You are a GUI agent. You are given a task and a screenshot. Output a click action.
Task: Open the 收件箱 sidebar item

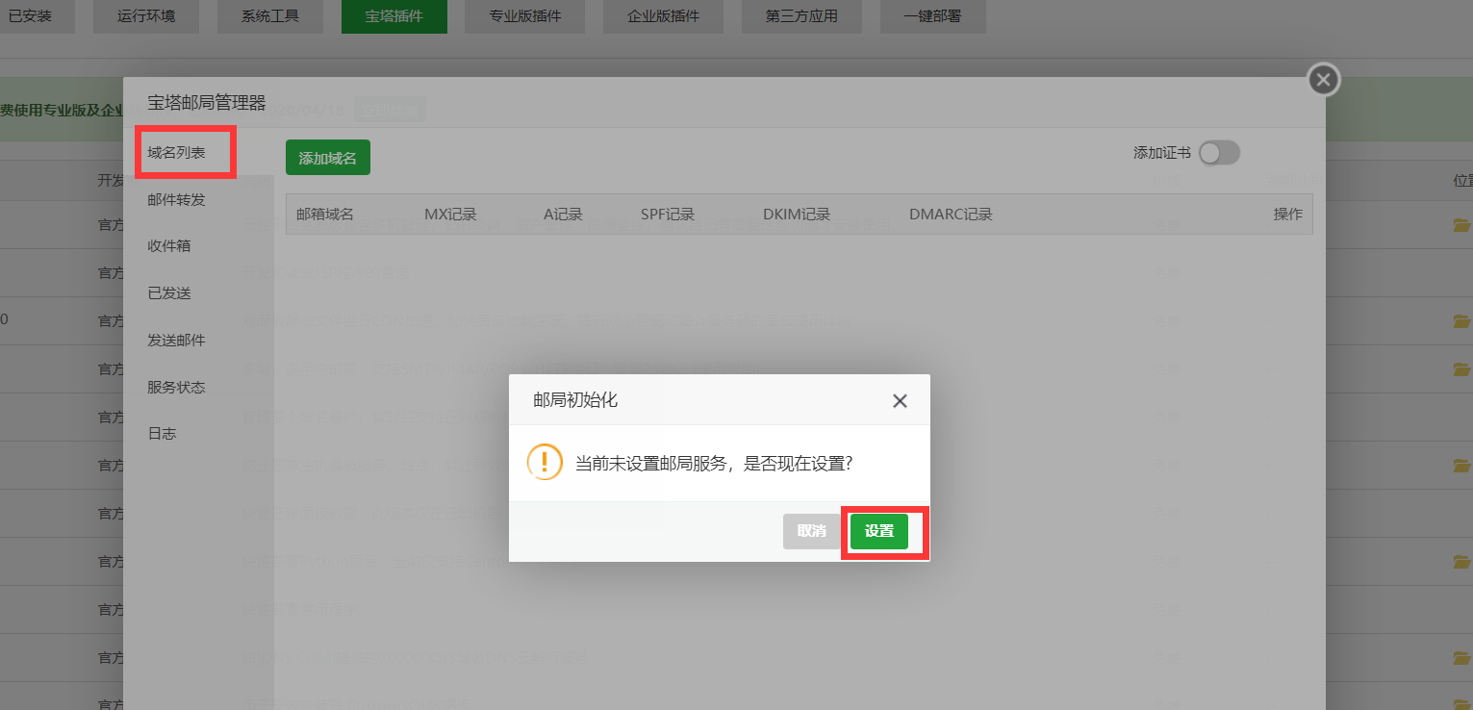coord(169,246)
